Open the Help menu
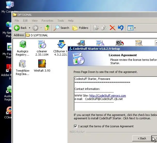Image resolution: width=157 pixels, height=143 pixels. 71,21
